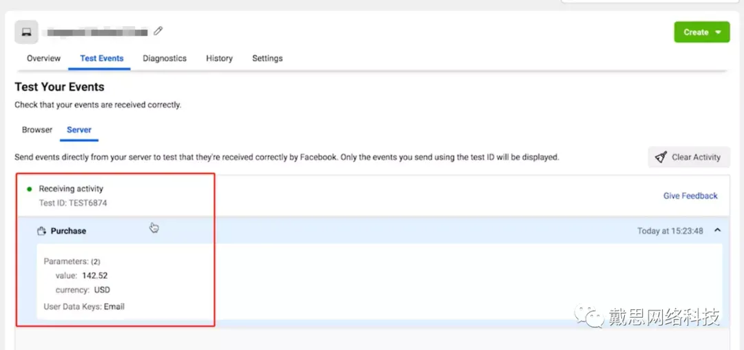Click the Parameters: (2) label

pyautogui.click(x=72, y=261)
